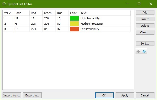Close the Symbol List Editor window

(151, 4)
